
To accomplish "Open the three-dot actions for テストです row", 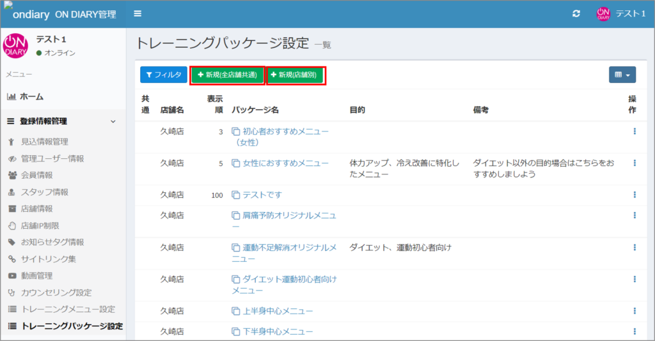I will click(634, 195).
